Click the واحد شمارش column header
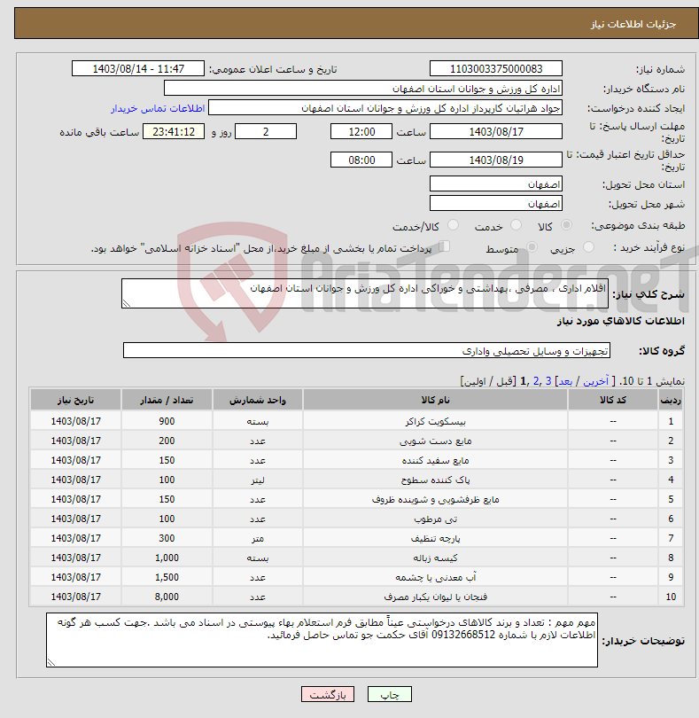699x718 pixels. pos(257,400)
